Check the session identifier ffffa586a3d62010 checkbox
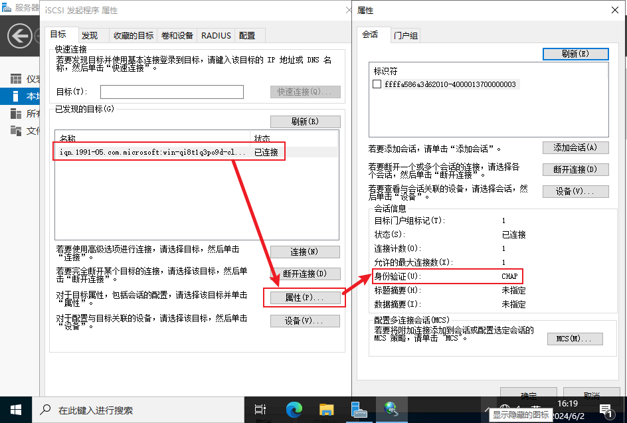This screenshot has height=423, width=627. [377, 84]
